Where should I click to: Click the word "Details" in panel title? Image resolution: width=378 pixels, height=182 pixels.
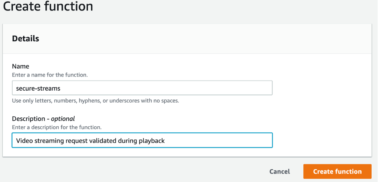point(26,38)
